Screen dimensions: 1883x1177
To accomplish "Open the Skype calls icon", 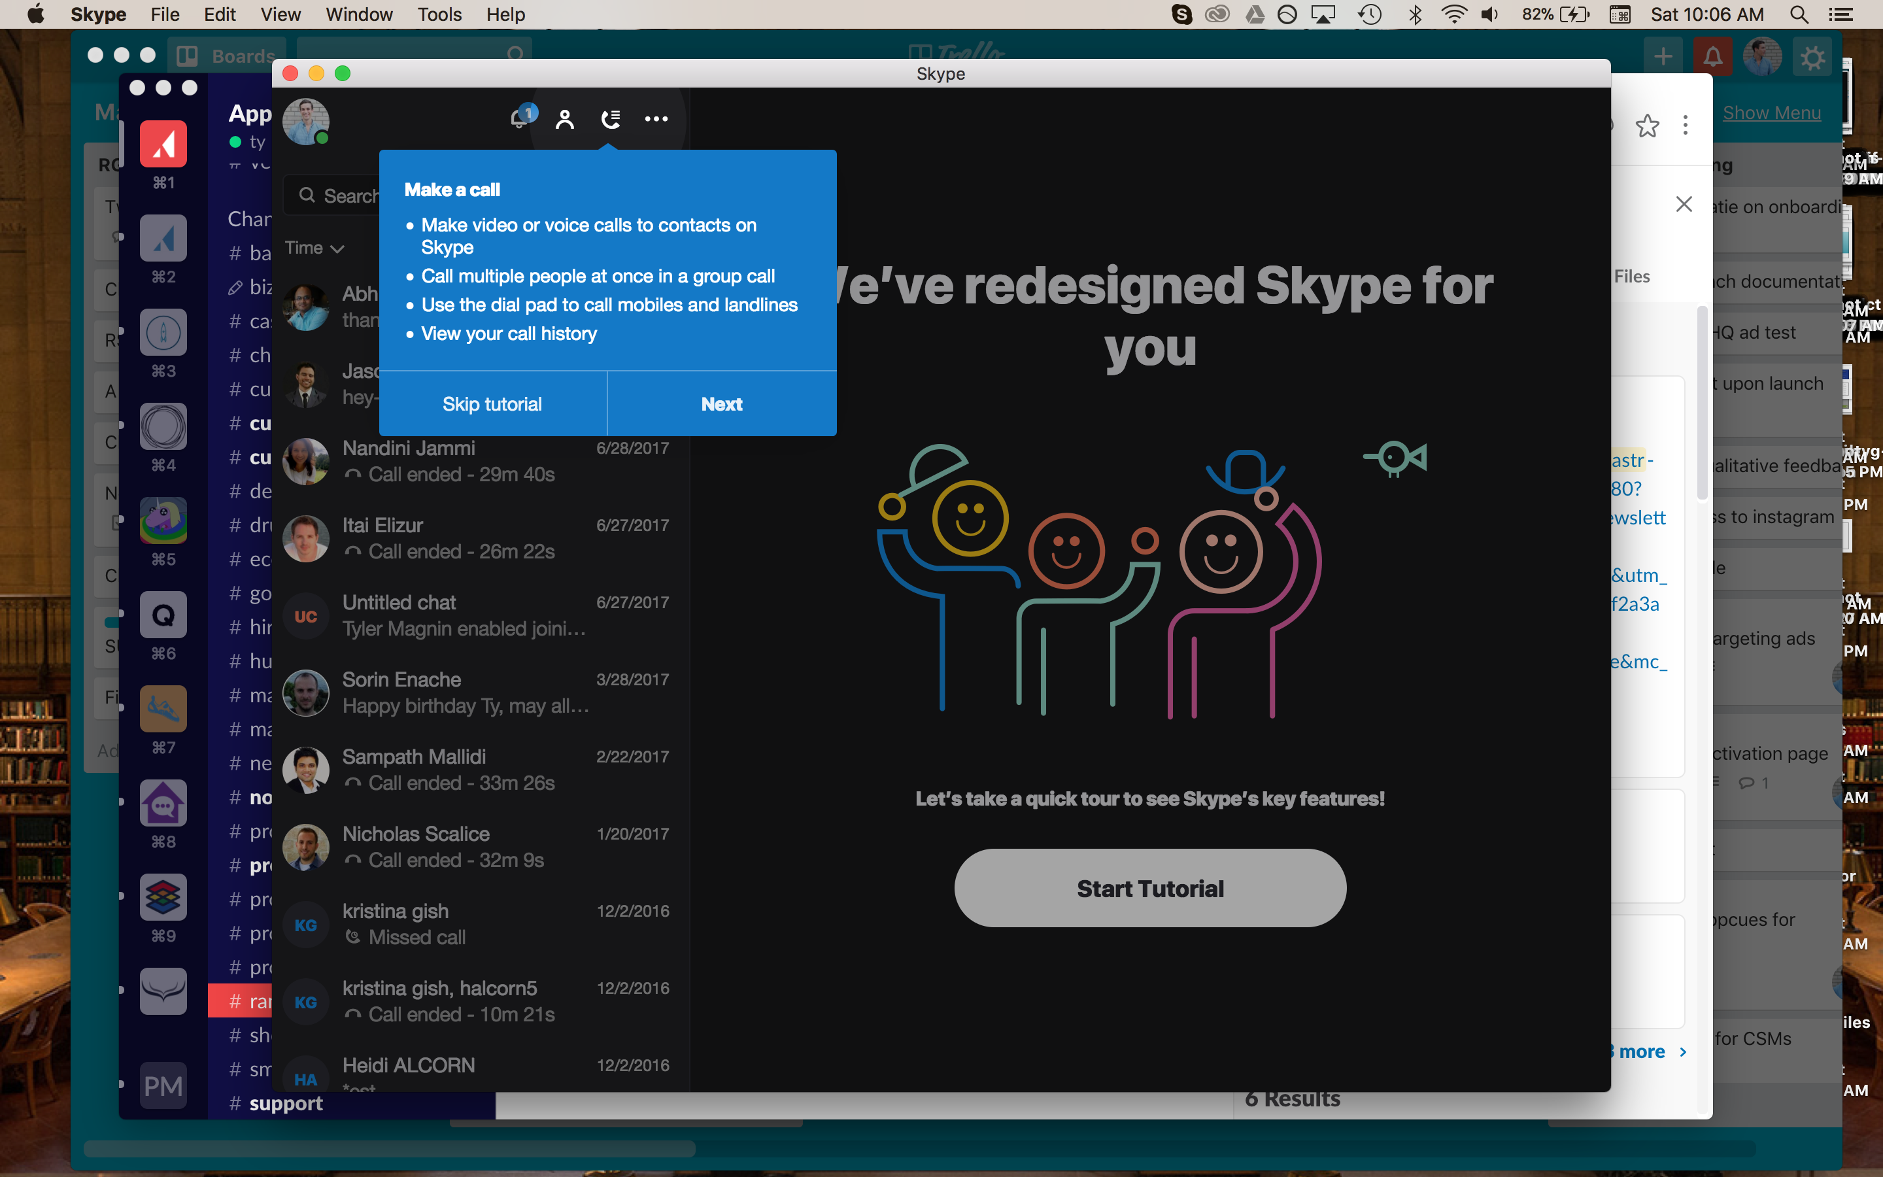I will (611, 119).
